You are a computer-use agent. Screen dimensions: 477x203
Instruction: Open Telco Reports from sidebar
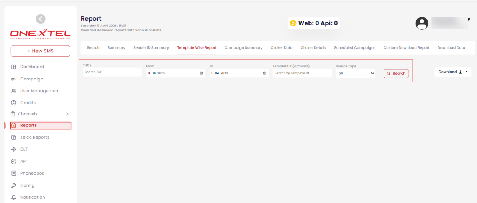[35, 137]
